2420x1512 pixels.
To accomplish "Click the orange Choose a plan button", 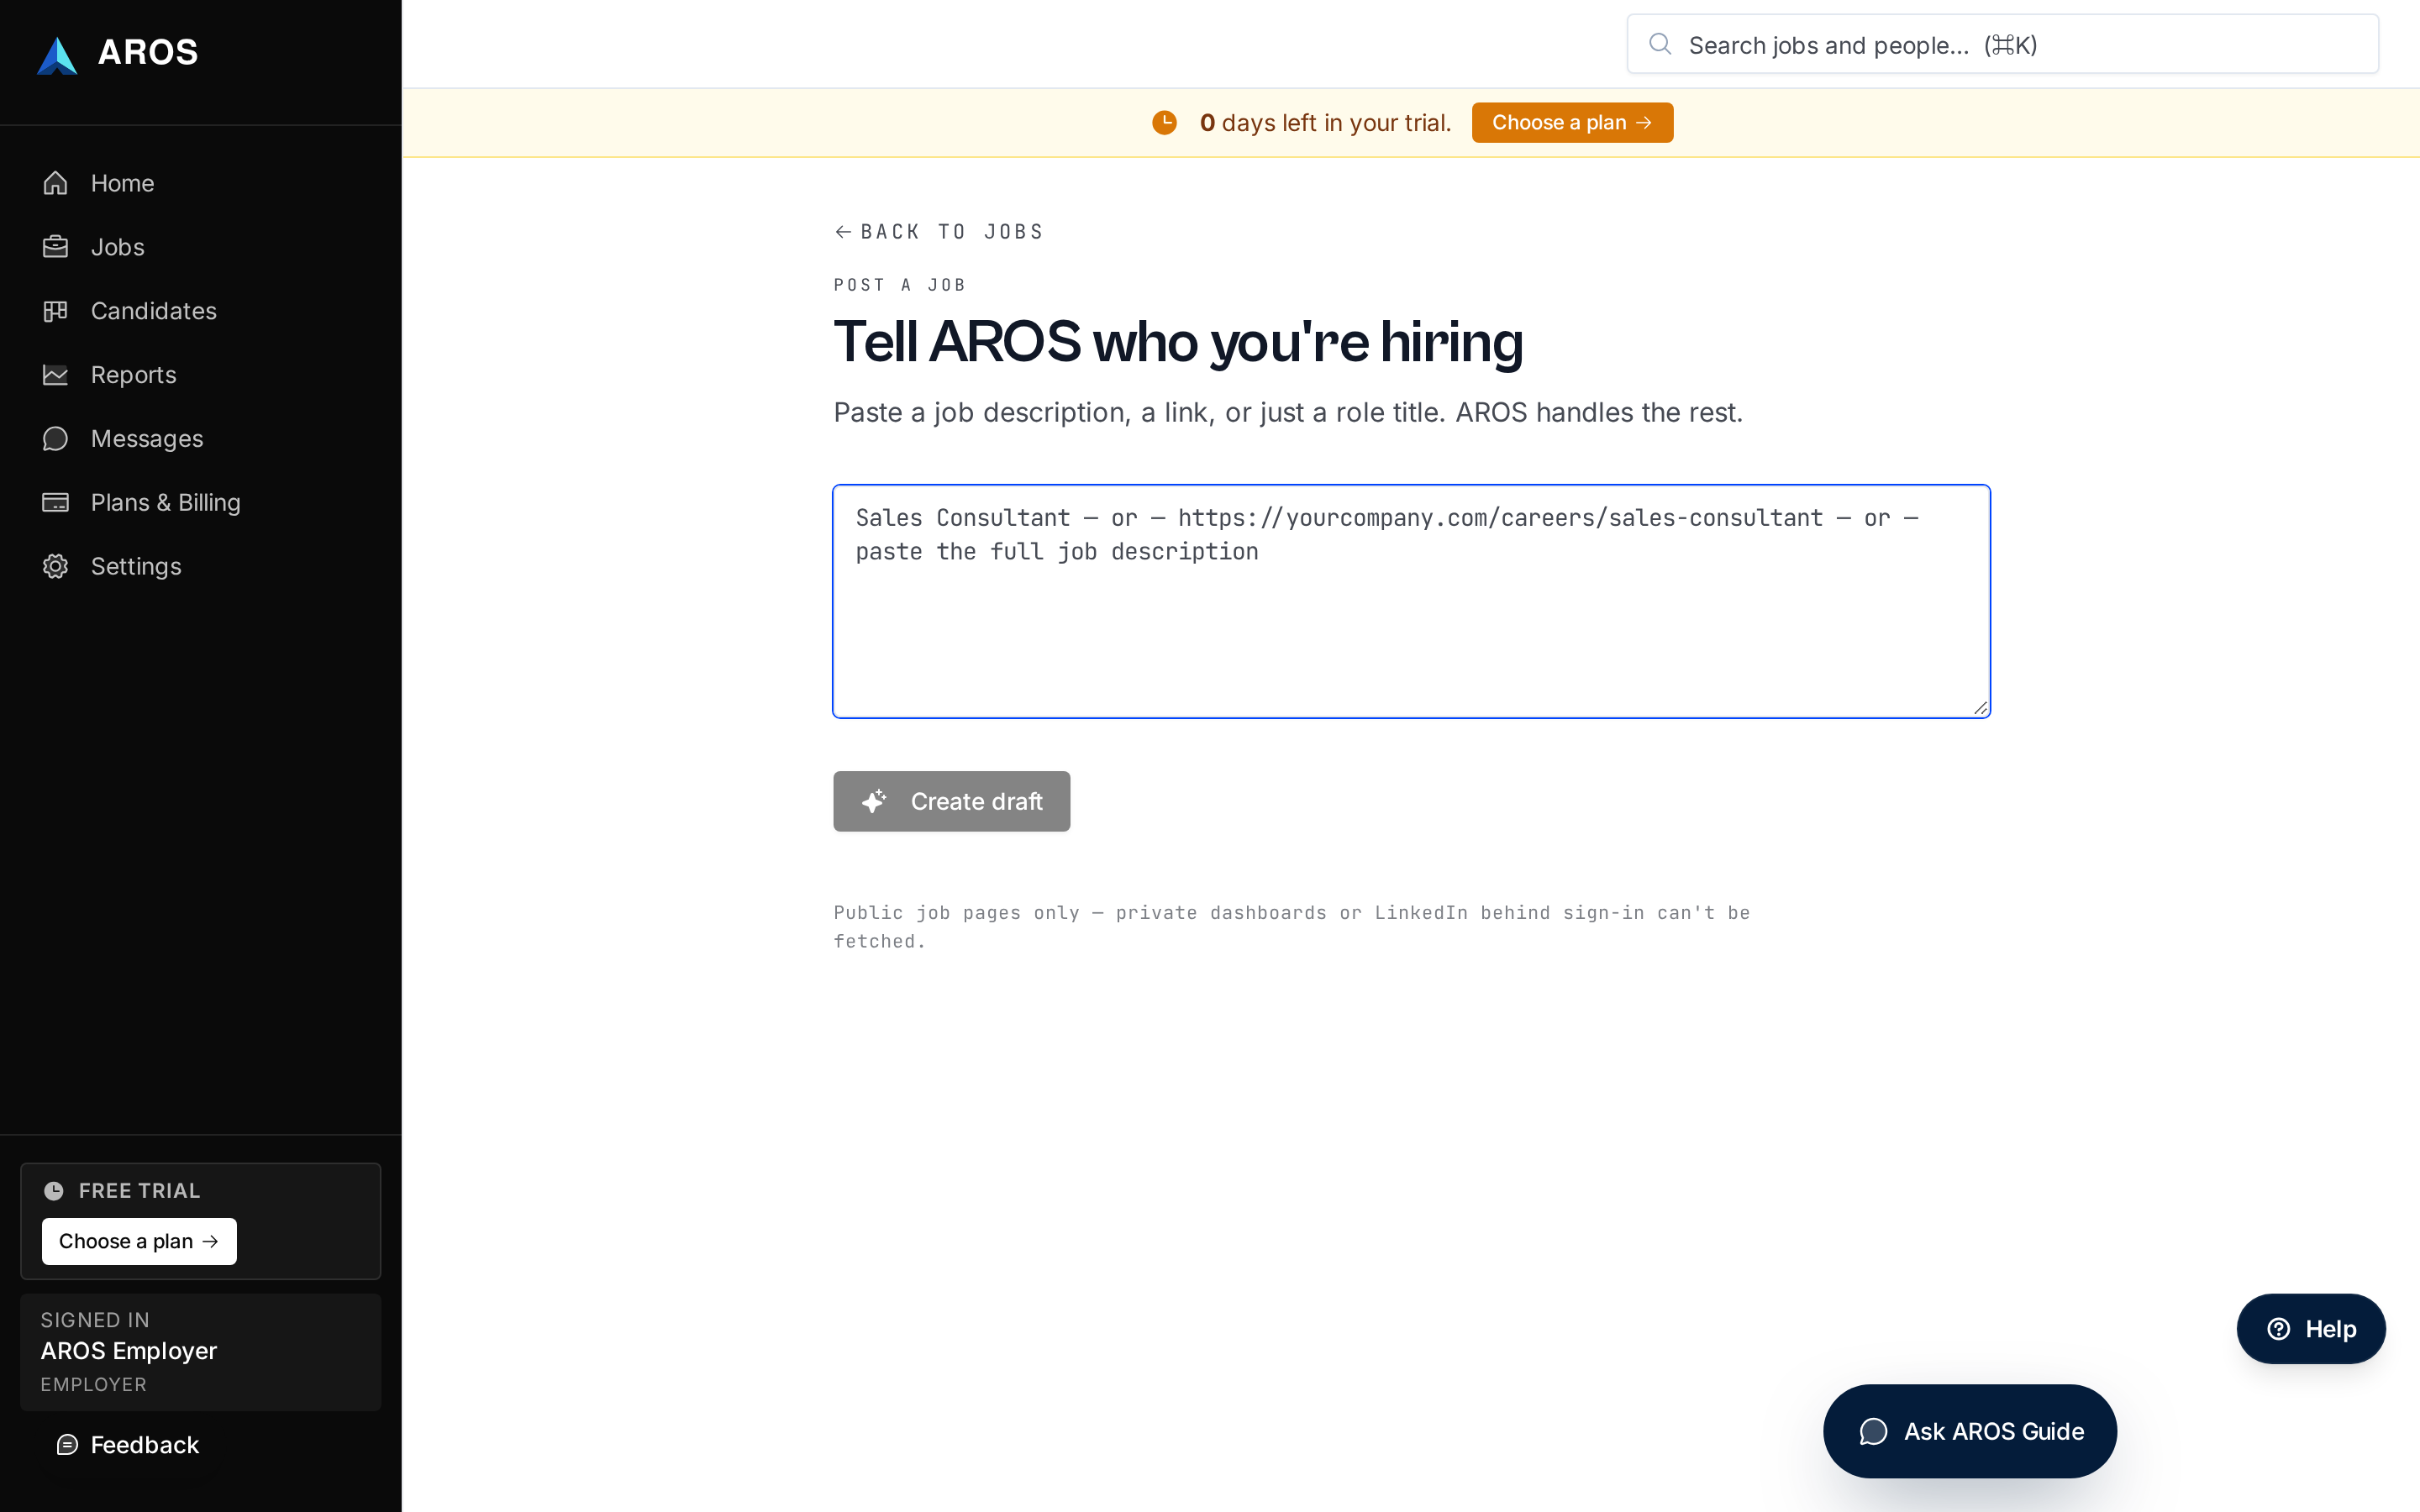I will 1572,123.
